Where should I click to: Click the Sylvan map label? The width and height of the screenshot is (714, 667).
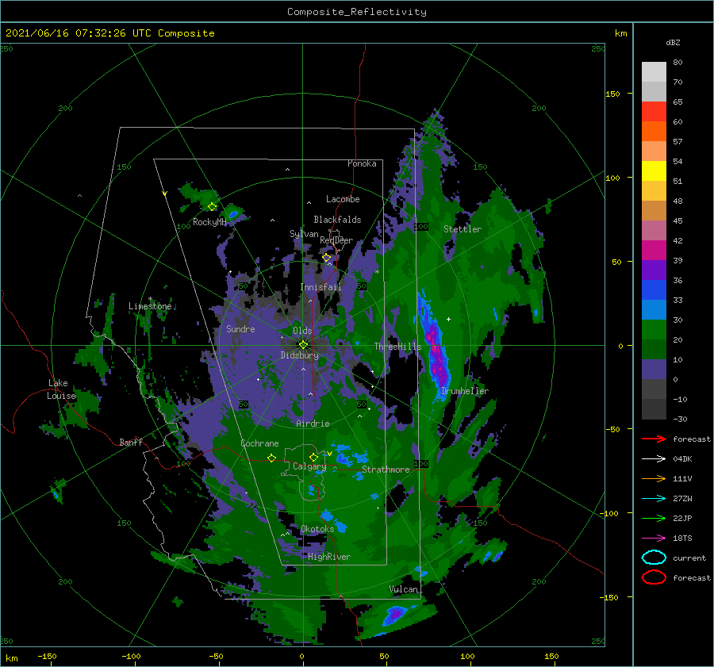point(304,234)
